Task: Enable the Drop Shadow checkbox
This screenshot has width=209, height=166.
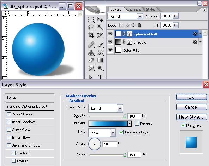Action: coord(9,114)
